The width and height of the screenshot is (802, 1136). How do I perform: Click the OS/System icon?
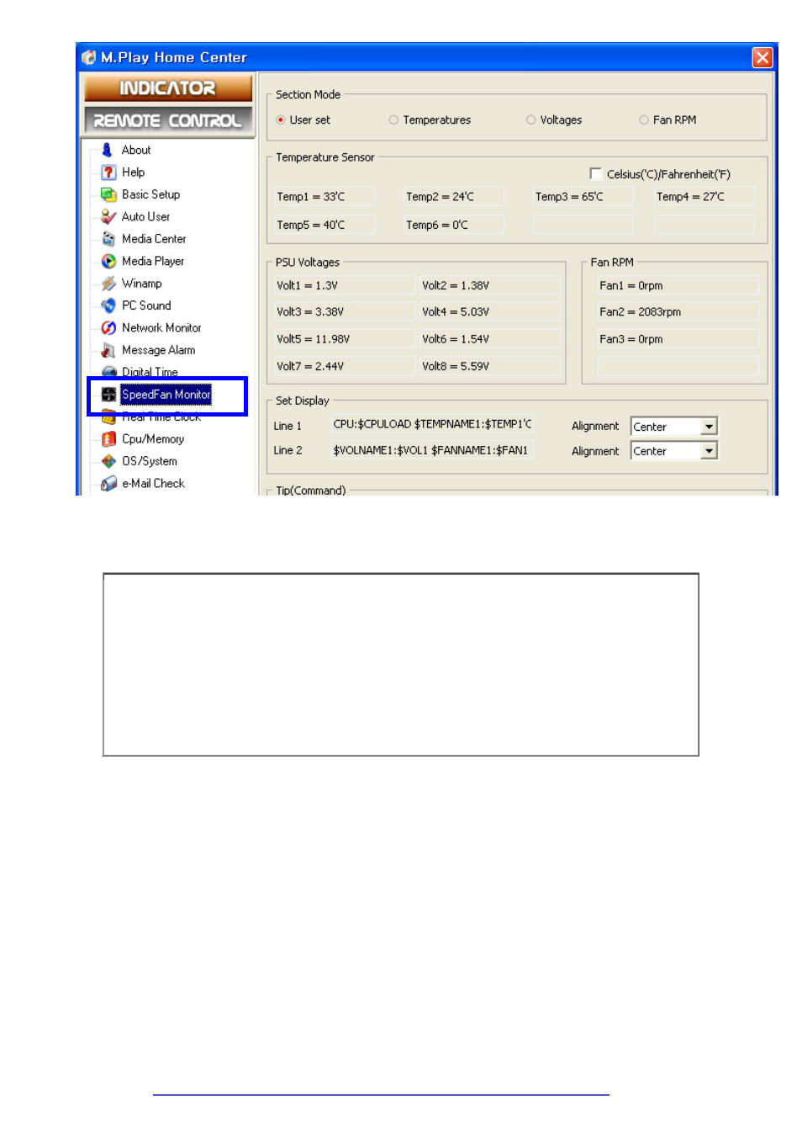click(x=108, y=461)
